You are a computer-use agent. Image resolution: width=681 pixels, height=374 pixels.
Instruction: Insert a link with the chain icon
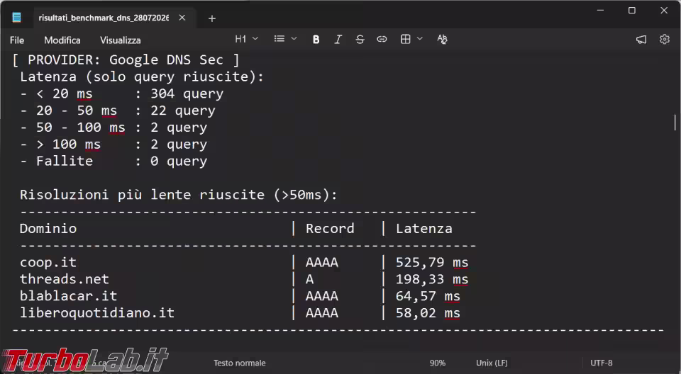point(382,40)
